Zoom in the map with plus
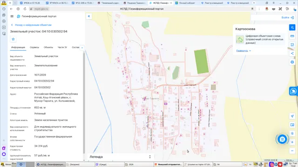 (292, 142)
